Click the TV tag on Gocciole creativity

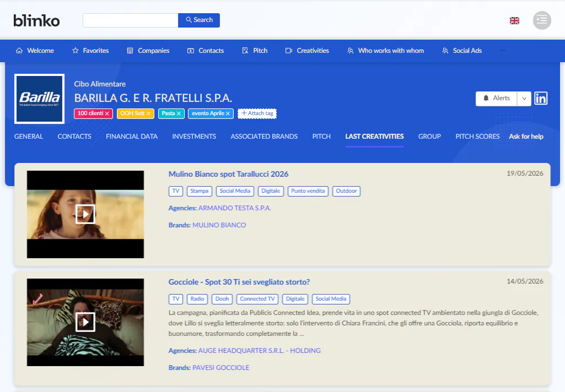176,299
